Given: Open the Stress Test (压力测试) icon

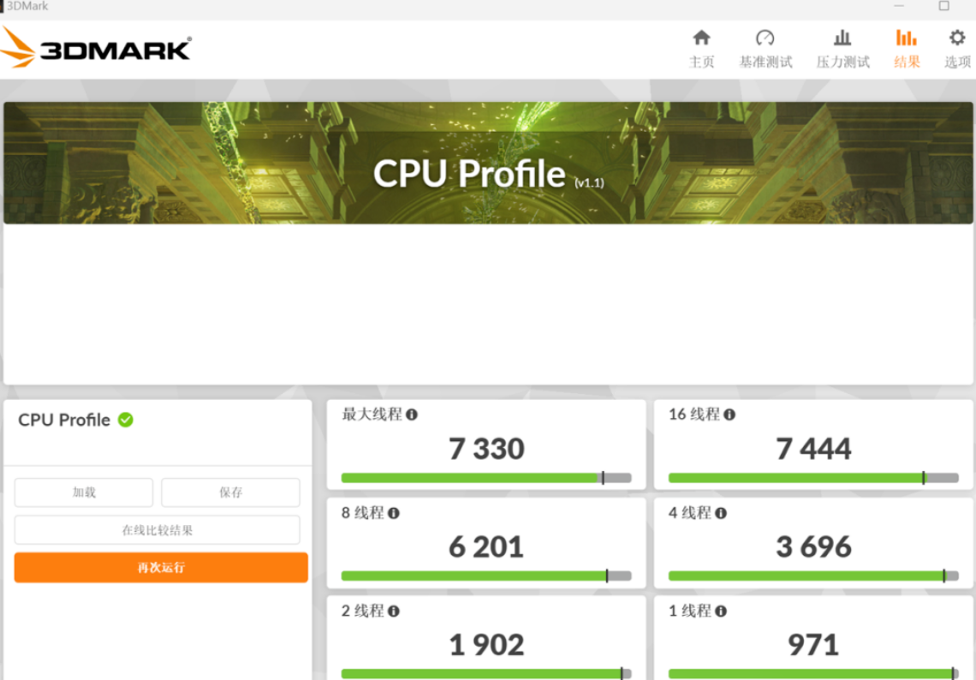Looking at the screenshot, I should (842, 38).
